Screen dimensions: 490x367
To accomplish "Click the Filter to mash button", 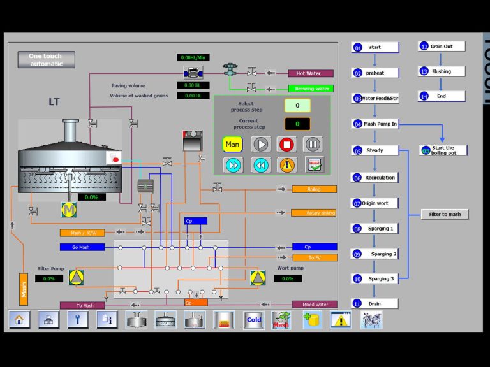I will coord(445,215).
